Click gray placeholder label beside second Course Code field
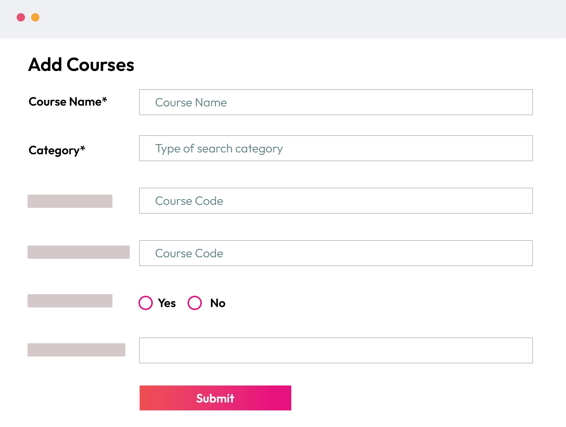566x427 pixels. point(78,252)
